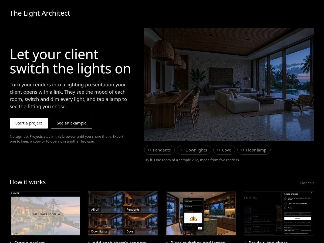Open the room renders grid thumbnail
Screen dimensions: 324x243
123,213
